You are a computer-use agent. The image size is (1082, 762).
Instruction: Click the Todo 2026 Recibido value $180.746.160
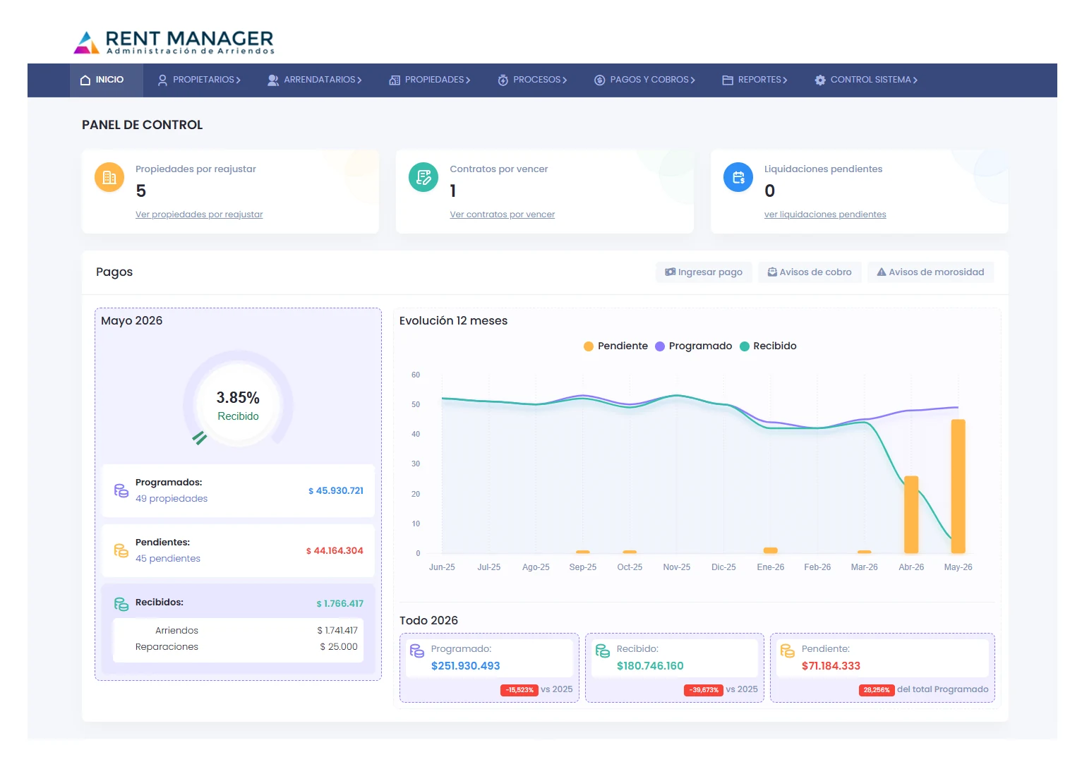(650, 666)
